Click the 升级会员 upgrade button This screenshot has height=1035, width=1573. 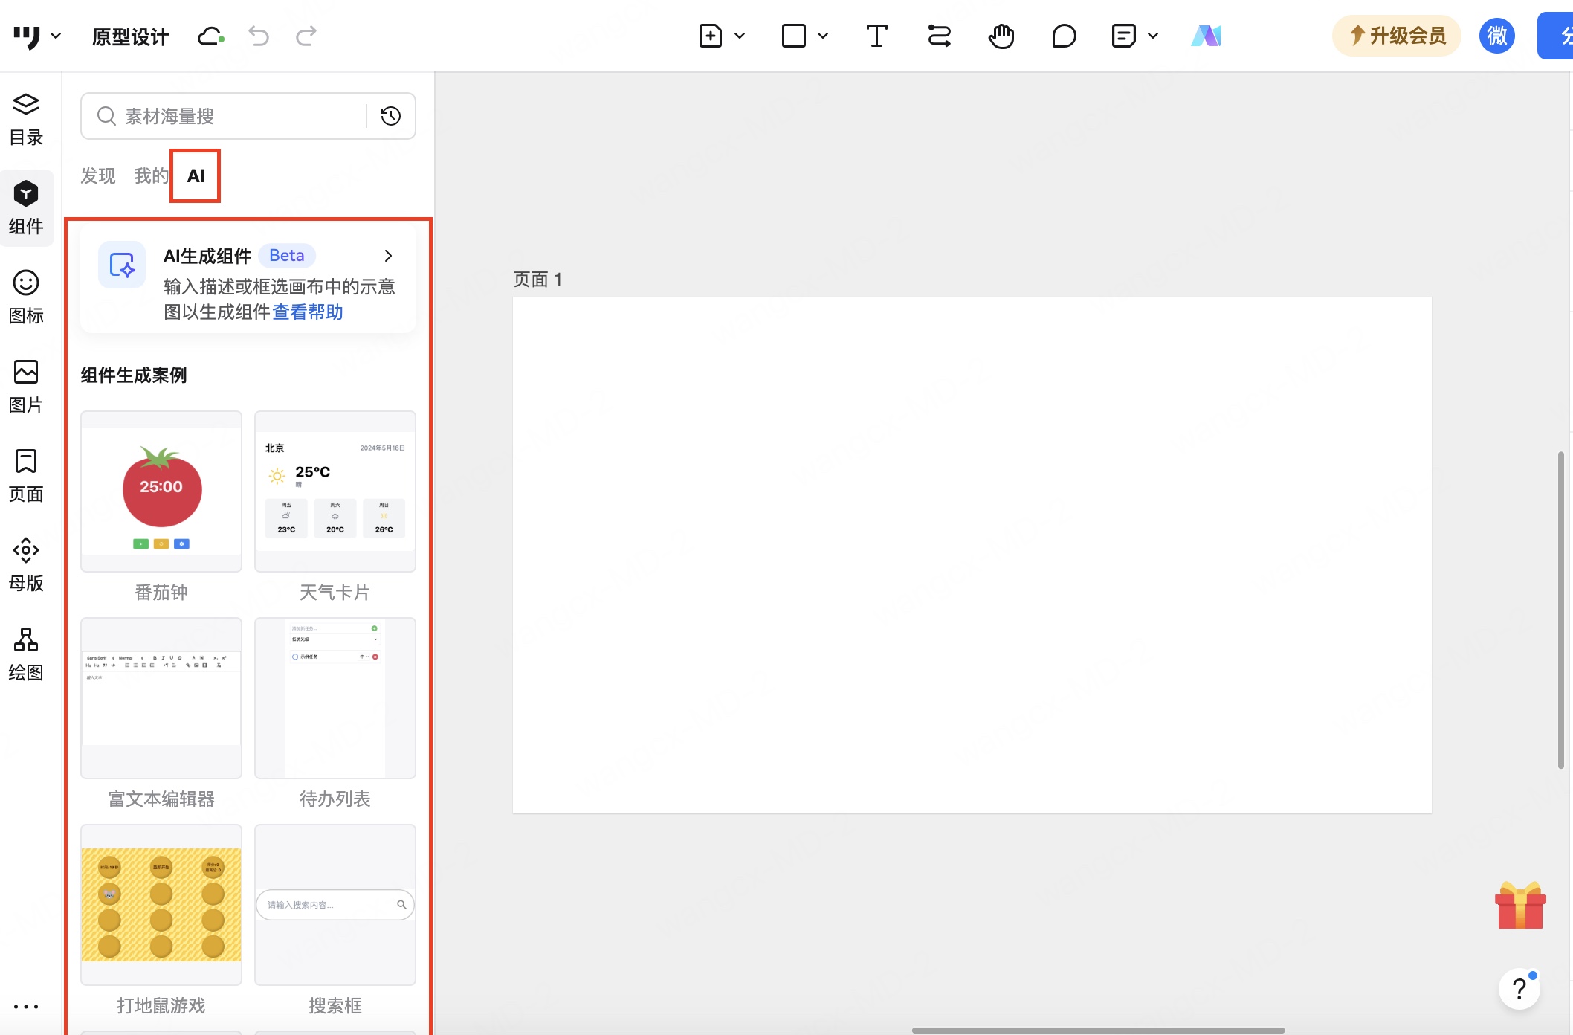pos(1397,36)
